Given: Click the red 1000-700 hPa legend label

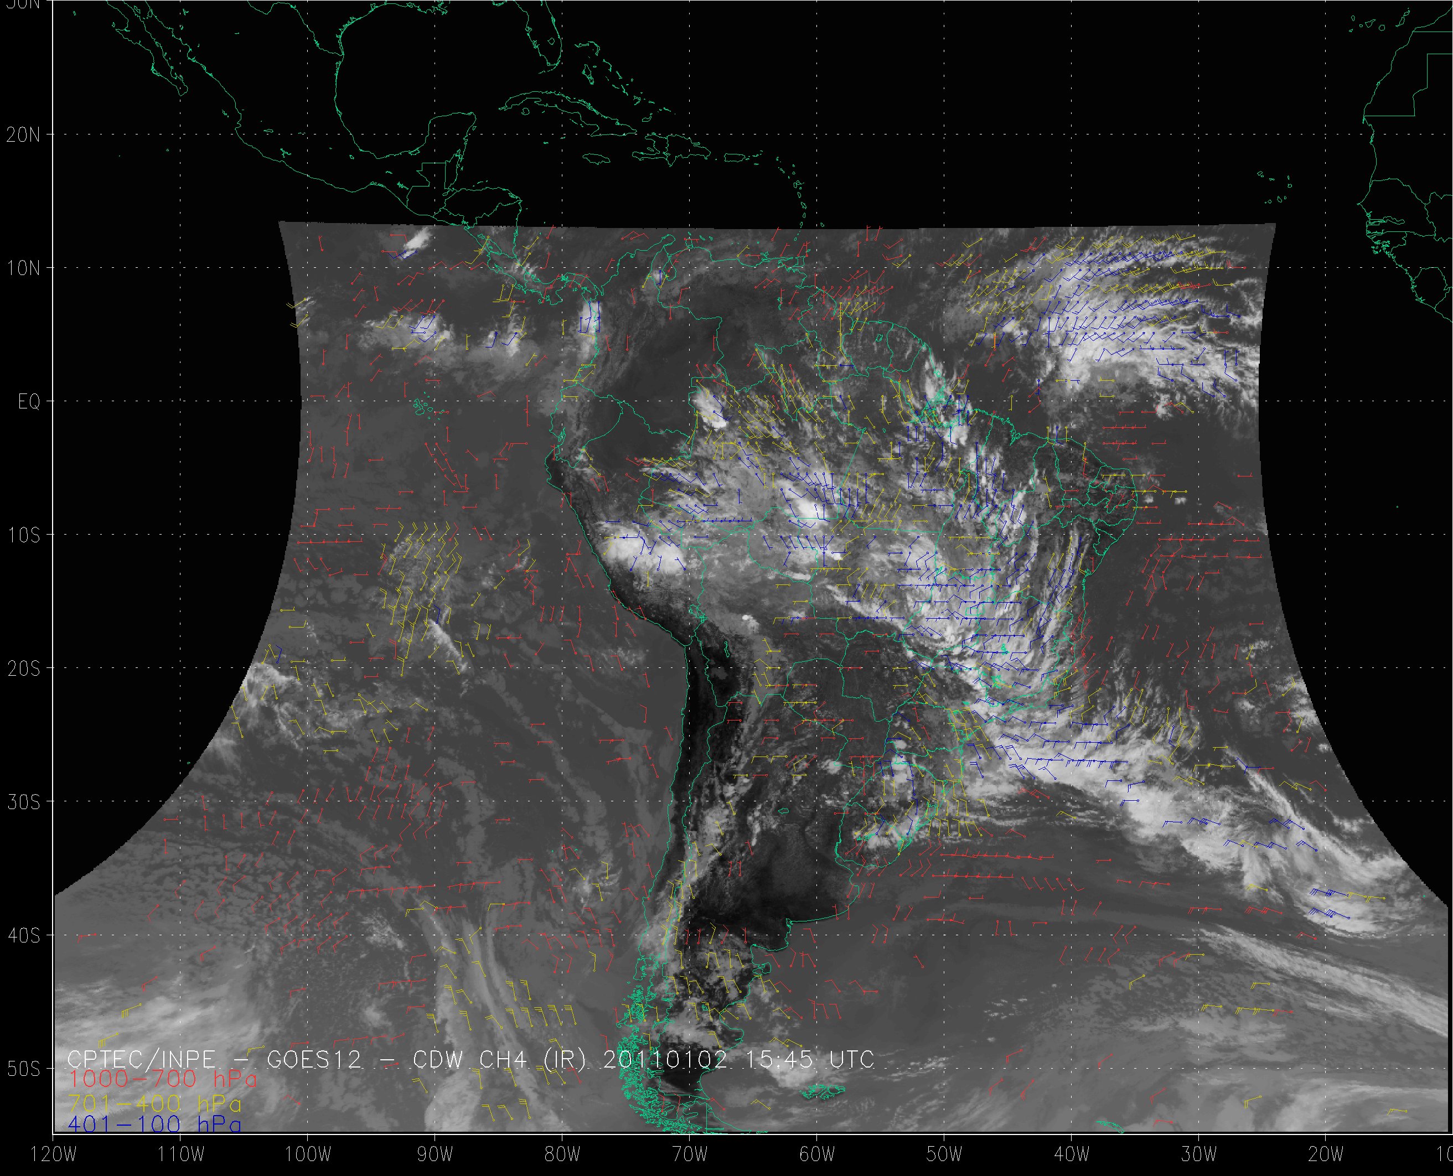Looking at the screenshot, I should pos(163,1079).
